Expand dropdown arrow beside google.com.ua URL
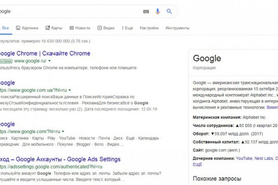The height and width of the screenshot is (185, 278). [71, 90]
